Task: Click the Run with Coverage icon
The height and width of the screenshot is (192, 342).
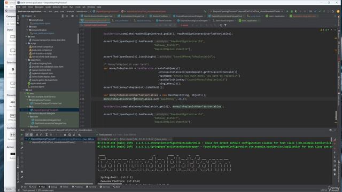Action: click(x=296, y=11)
